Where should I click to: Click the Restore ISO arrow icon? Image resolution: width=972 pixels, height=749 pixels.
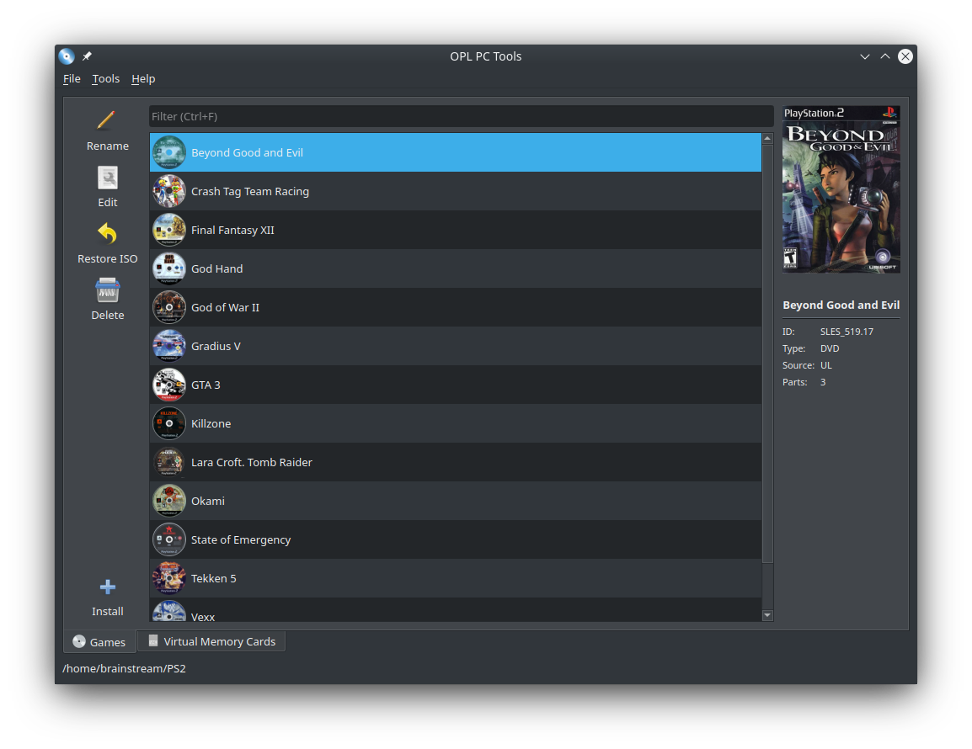pos(107,234)
